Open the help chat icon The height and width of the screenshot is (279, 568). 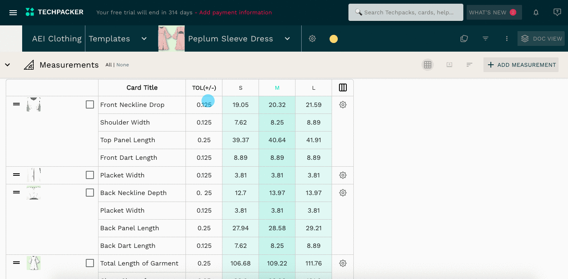557,12
